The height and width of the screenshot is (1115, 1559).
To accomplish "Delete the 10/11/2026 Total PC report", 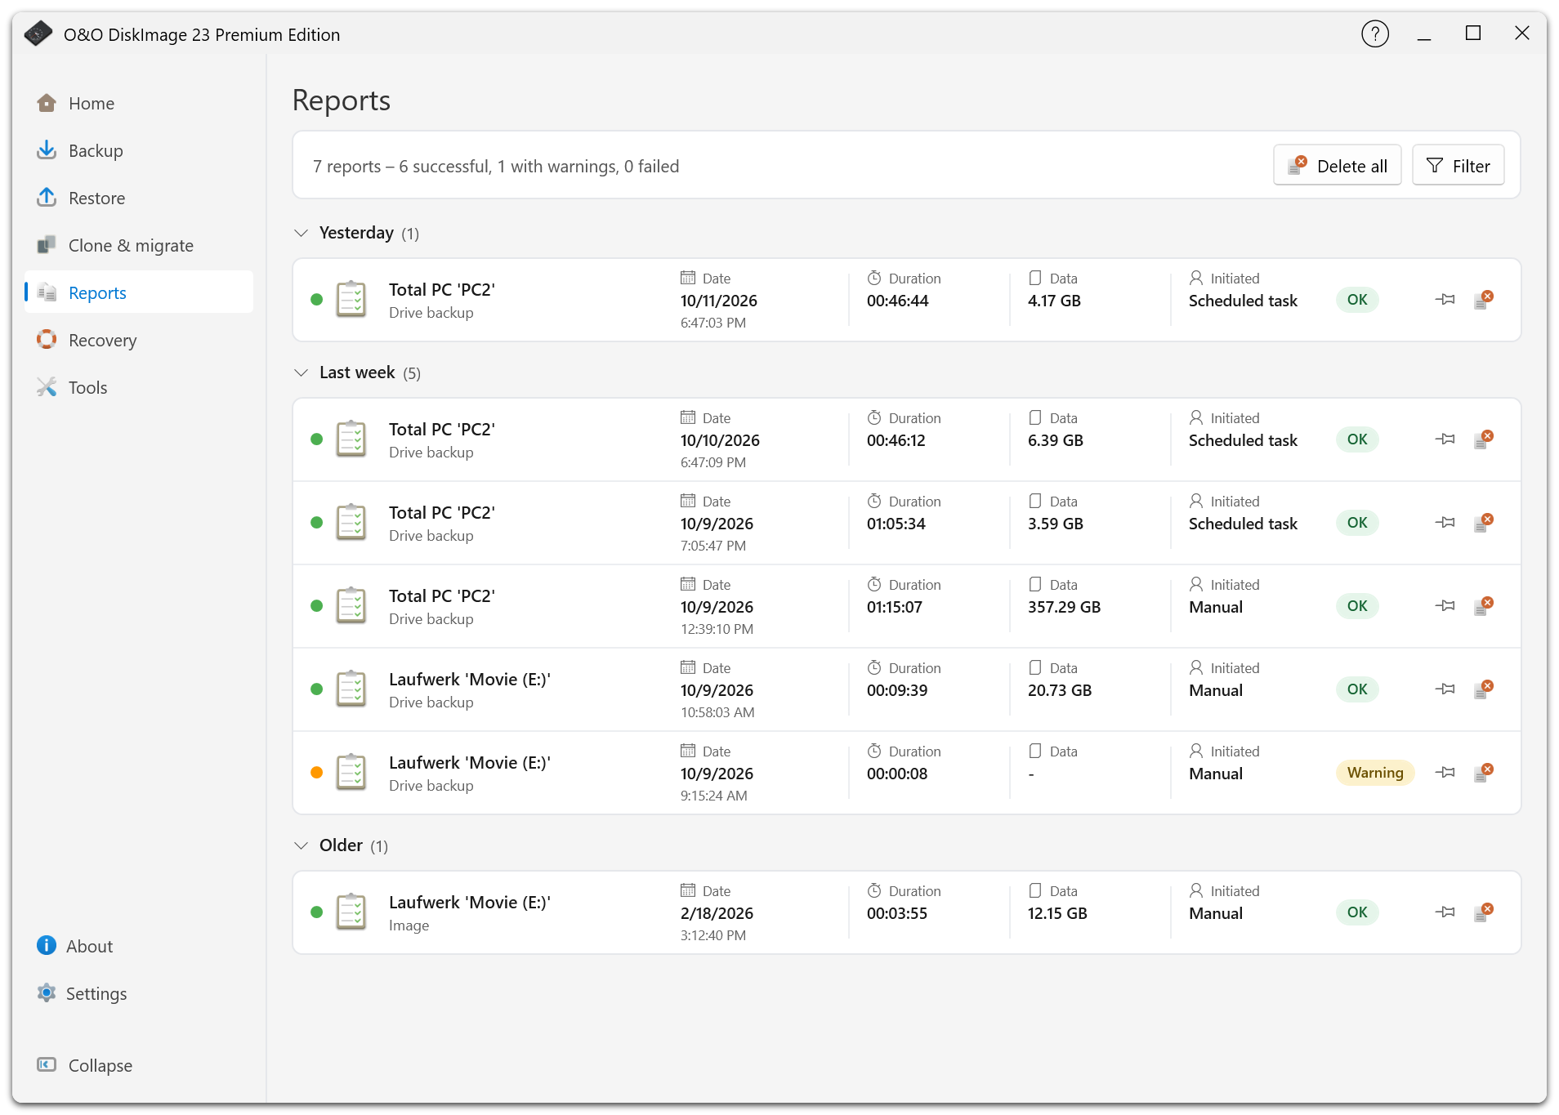I will point(1483,300).
